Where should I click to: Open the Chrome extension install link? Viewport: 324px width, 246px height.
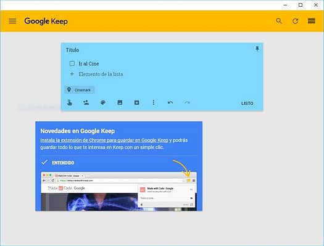[104, 141]
